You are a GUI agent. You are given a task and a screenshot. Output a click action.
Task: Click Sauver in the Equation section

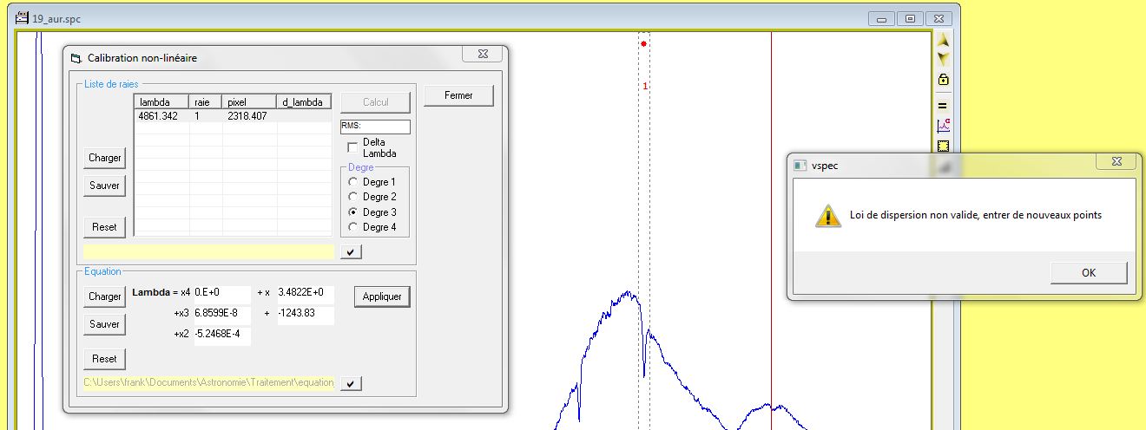point(105,324)
